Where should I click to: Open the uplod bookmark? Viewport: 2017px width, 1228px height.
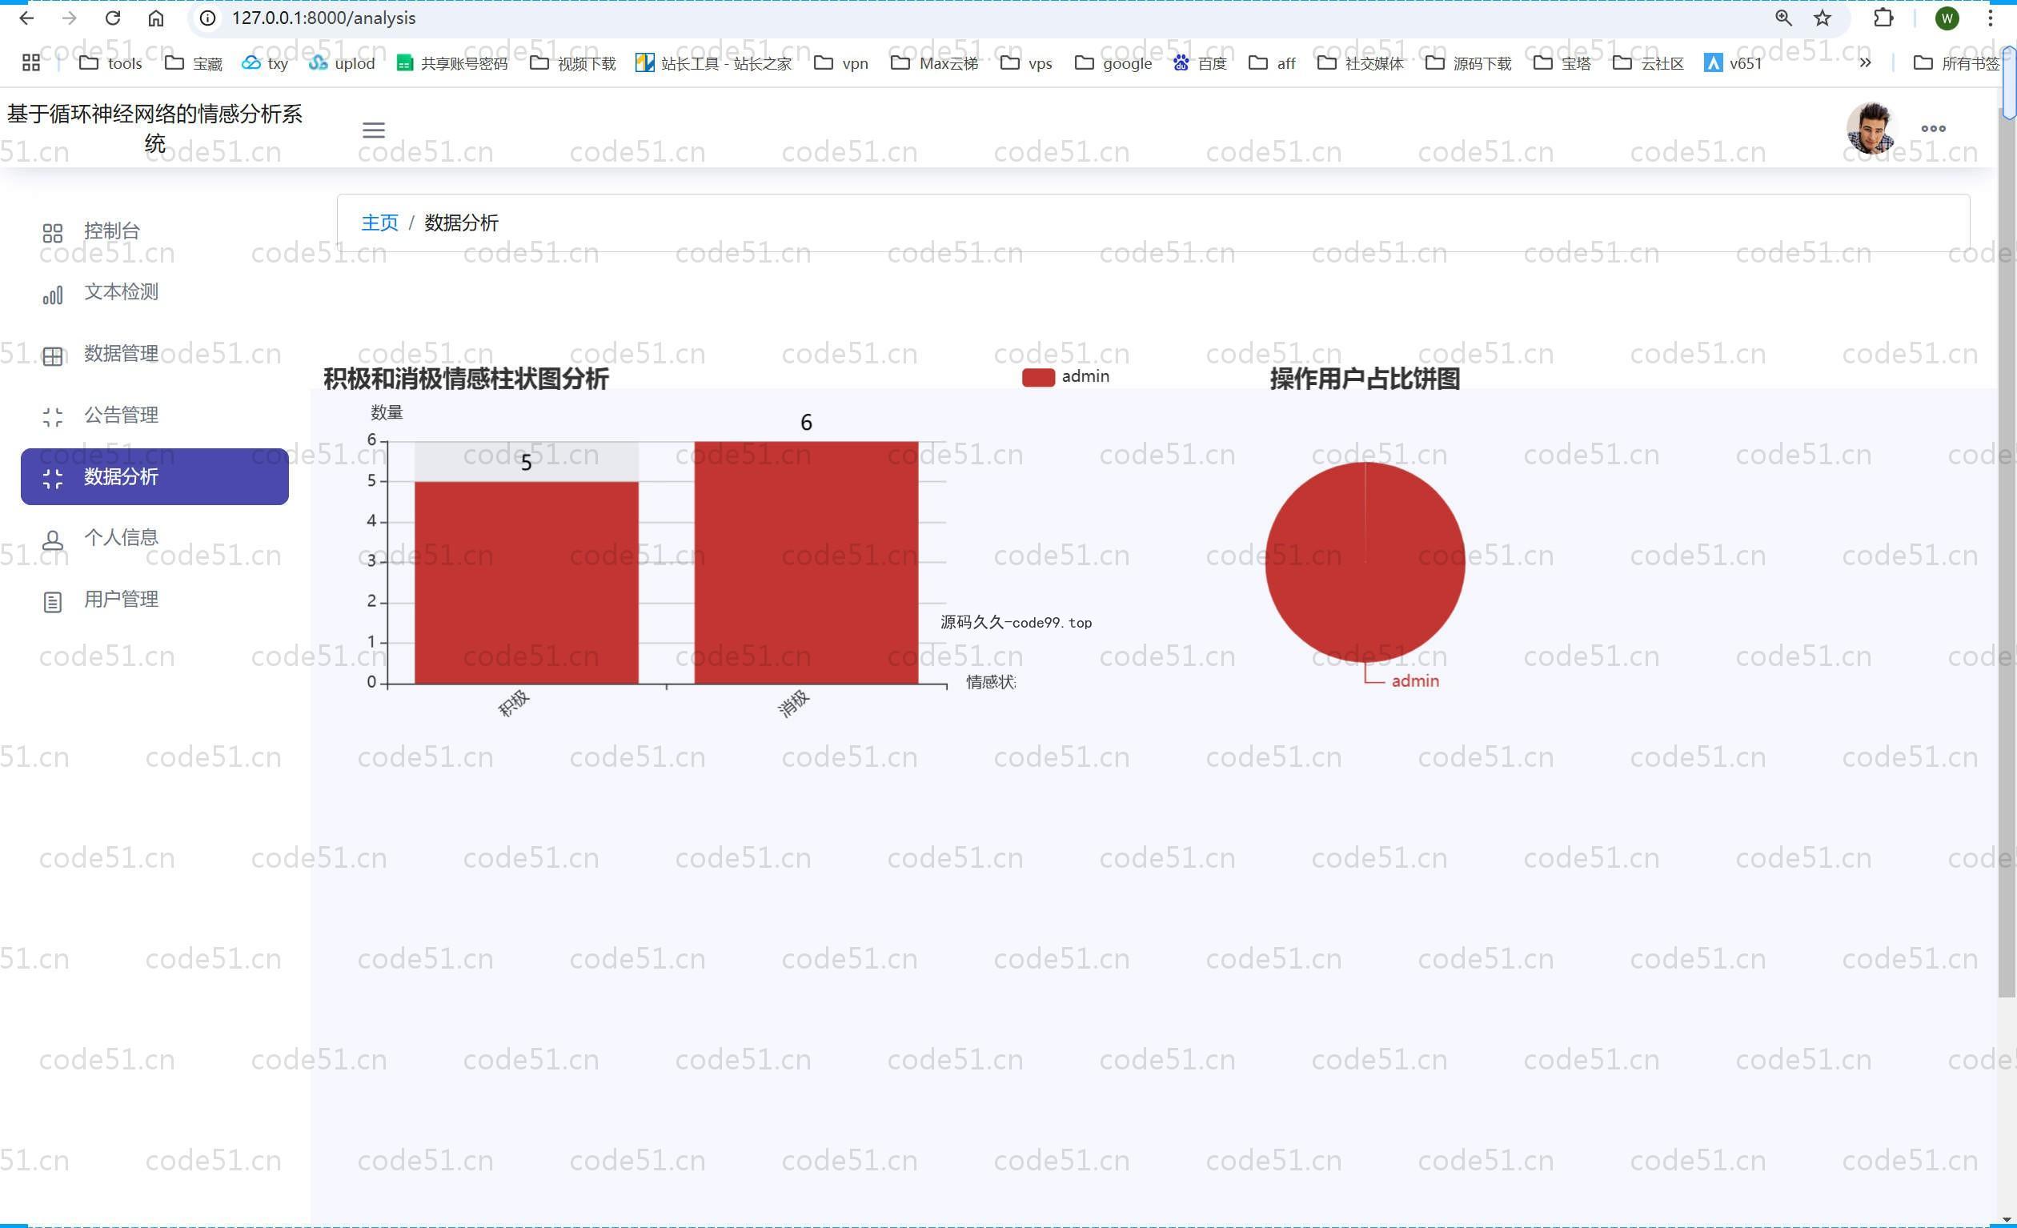point(341,63)
